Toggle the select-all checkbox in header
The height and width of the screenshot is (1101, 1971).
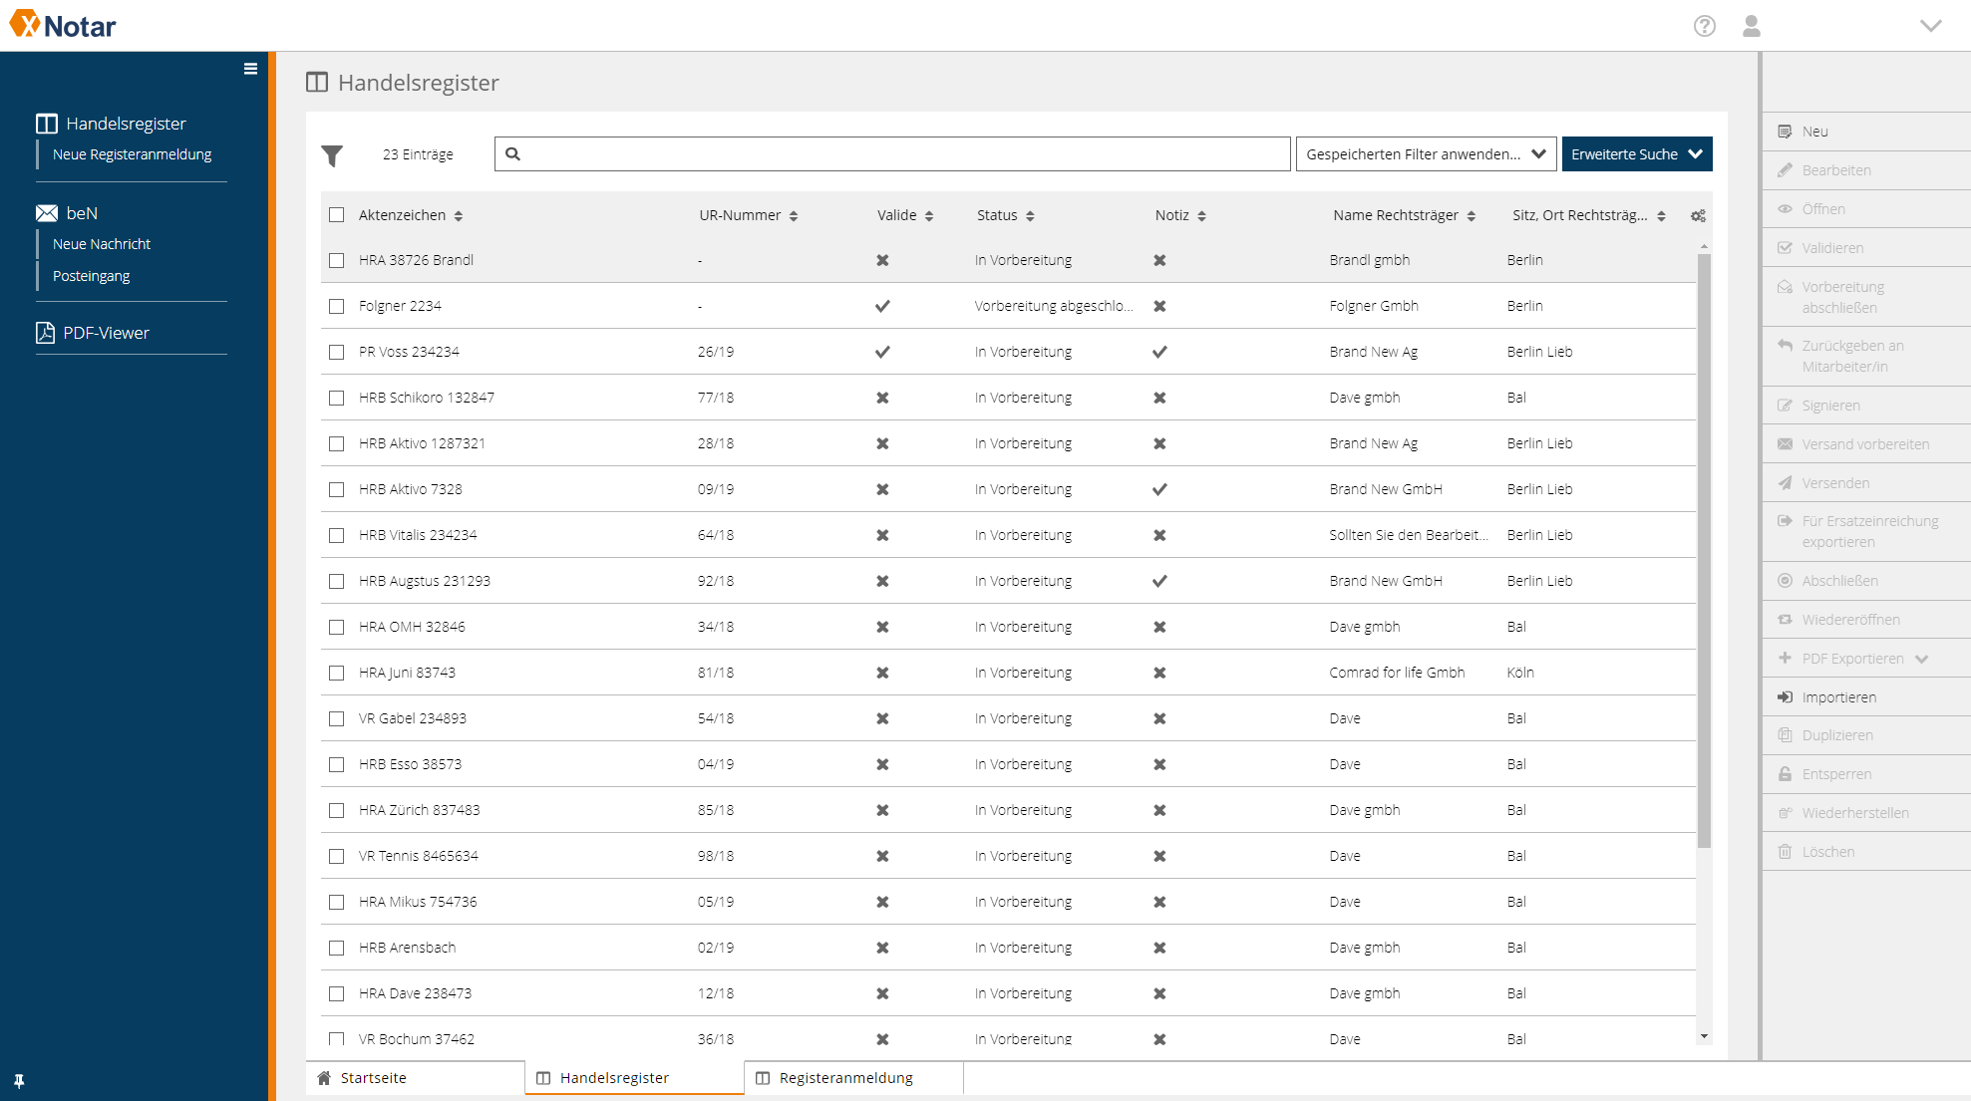tap(337, 215)
